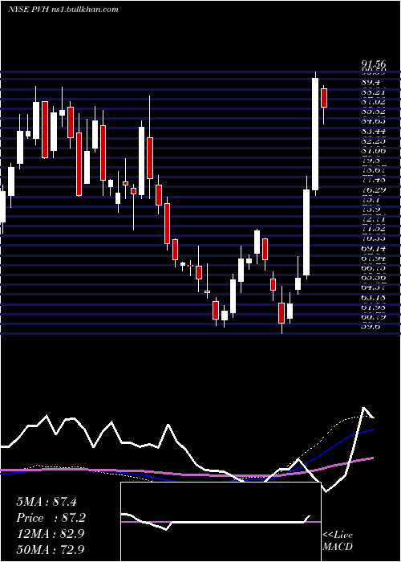Click the 12MA : 82.9 value
The width and height of the screenshot is (401, 562).
(50, 533)
